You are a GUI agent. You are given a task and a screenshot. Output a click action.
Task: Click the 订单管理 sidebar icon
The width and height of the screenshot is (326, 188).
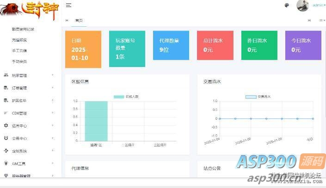pyautogui.click(x=6, y=88)
